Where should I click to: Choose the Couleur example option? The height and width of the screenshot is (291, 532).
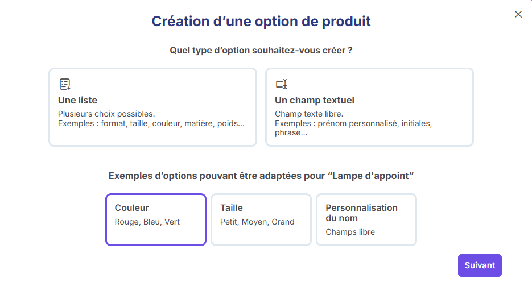155,219
